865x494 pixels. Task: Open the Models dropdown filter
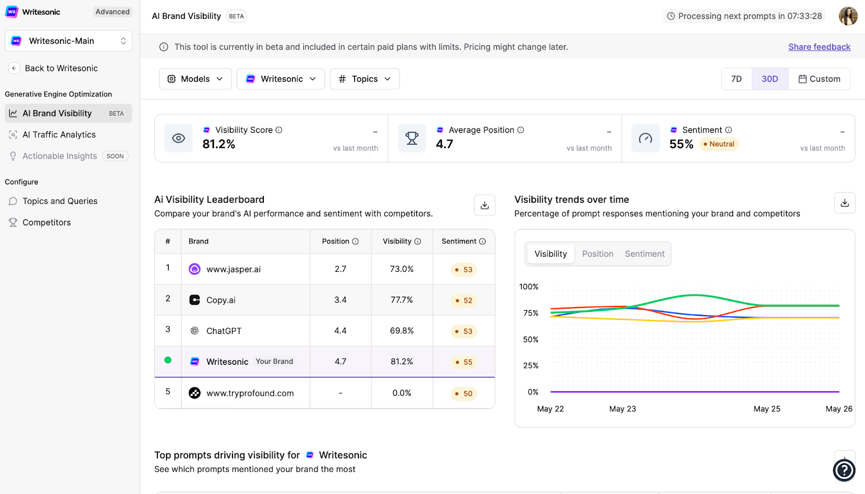point(195,79)
